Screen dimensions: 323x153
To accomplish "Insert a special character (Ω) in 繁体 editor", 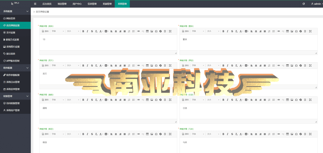I will click(296, 31).
